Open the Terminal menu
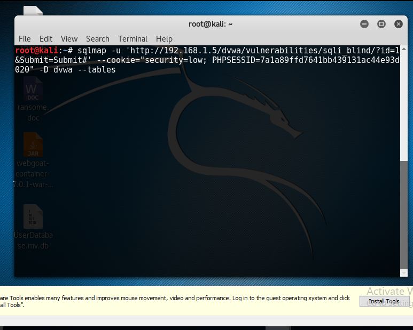Image resolution: width=413 pixels, height=330 pixels. tap(133, 39)
